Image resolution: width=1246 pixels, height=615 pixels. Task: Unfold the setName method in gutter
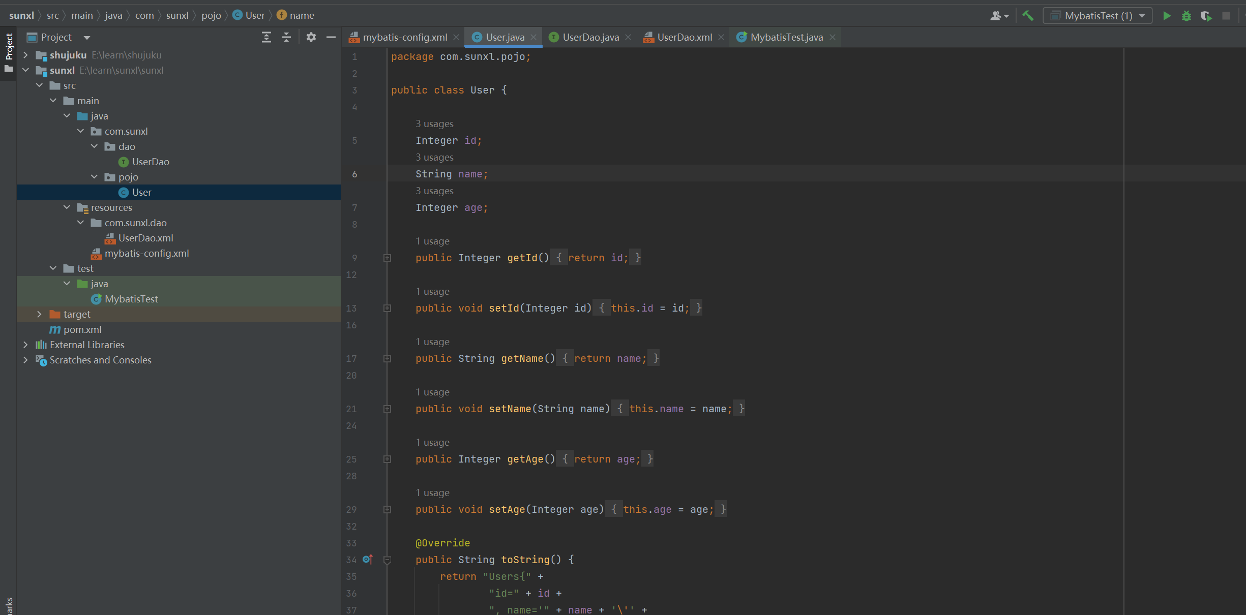387,409
